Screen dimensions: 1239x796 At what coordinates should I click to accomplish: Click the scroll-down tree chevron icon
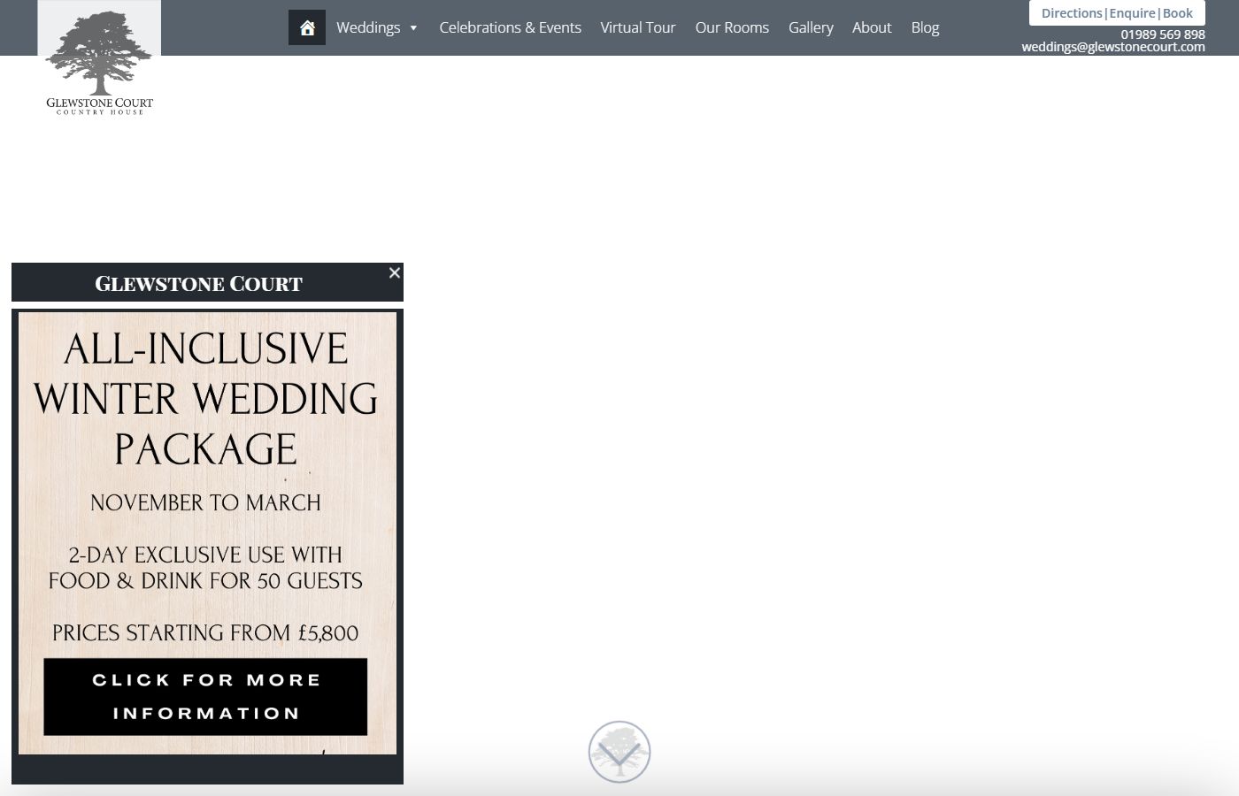(x=619, y=752)
